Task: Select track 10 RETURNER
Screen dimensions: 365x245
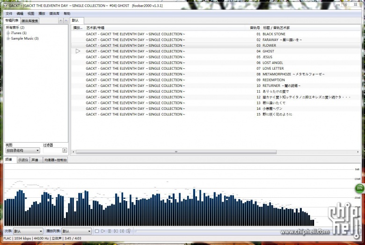Action: (x=216, y=86)
